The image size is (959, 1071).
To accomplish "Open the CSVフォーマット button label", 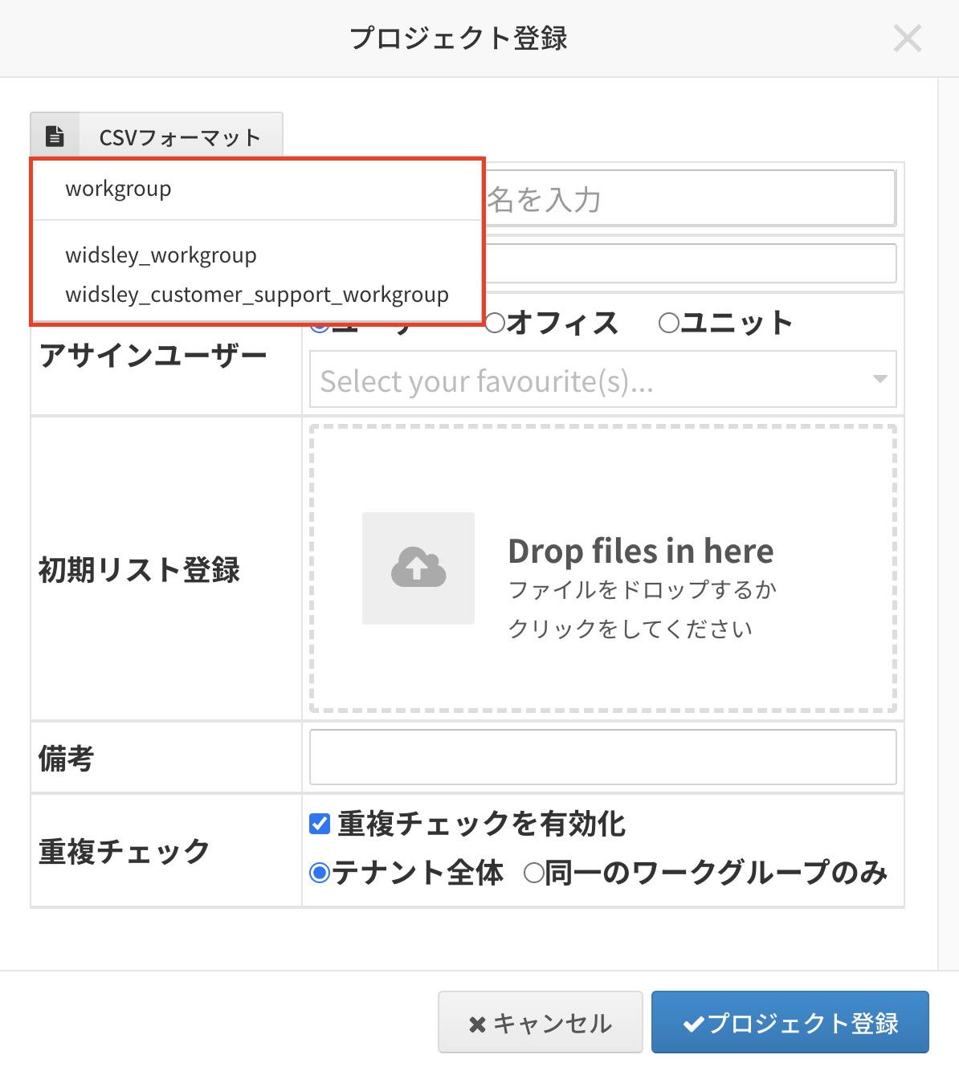I will tap(180, 137).
